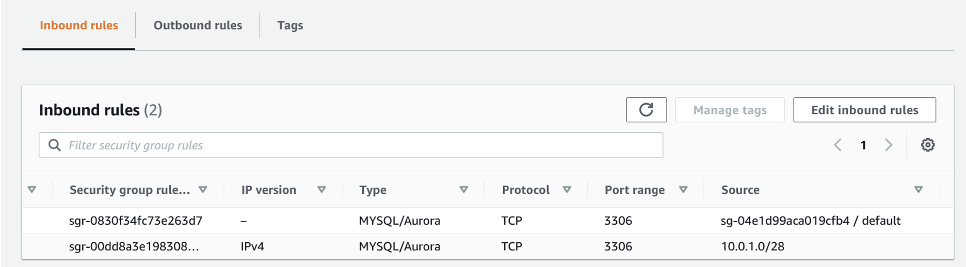Viewport: 966px width, 267px height.
Task: Go to previous page arrow
Action: tap(838, 145)
